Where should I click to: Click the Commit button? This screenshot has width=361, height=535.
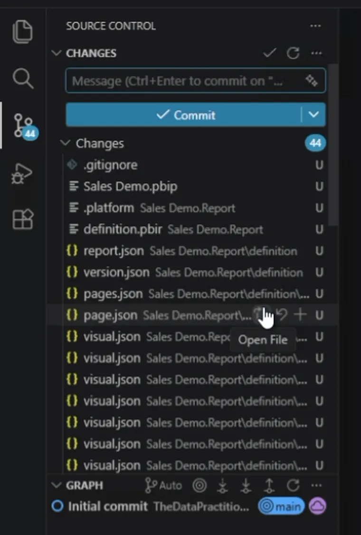point(183,115)
